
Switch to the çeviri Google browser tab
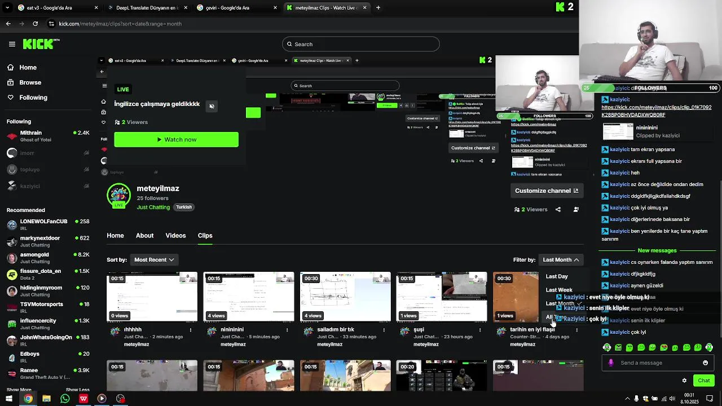(x=237, y=8)
